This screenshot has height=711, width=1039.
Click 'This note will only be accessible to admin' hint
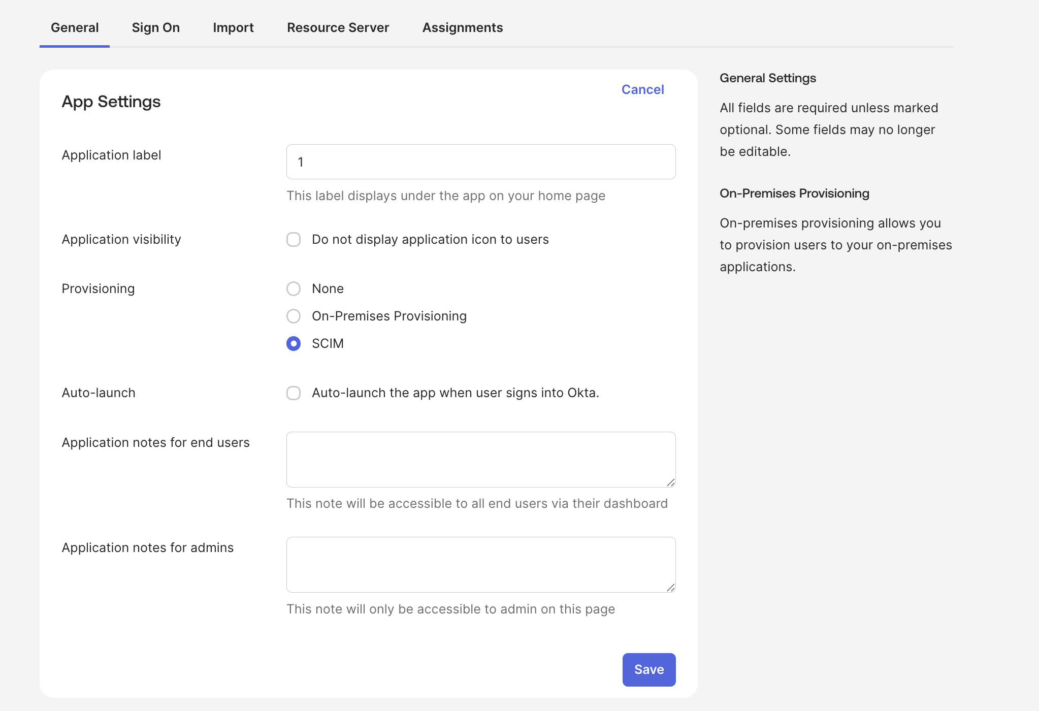click(450, 609)
